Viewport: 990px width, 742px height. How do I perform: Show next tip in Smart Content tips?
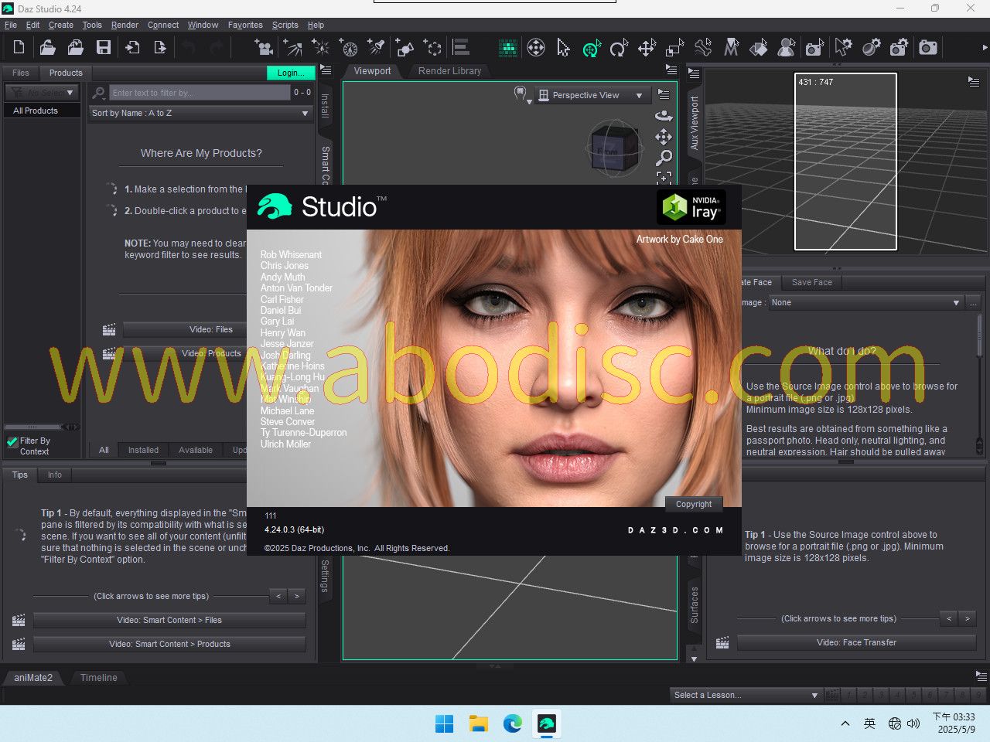pyautogui.click(x=297, y=596)
